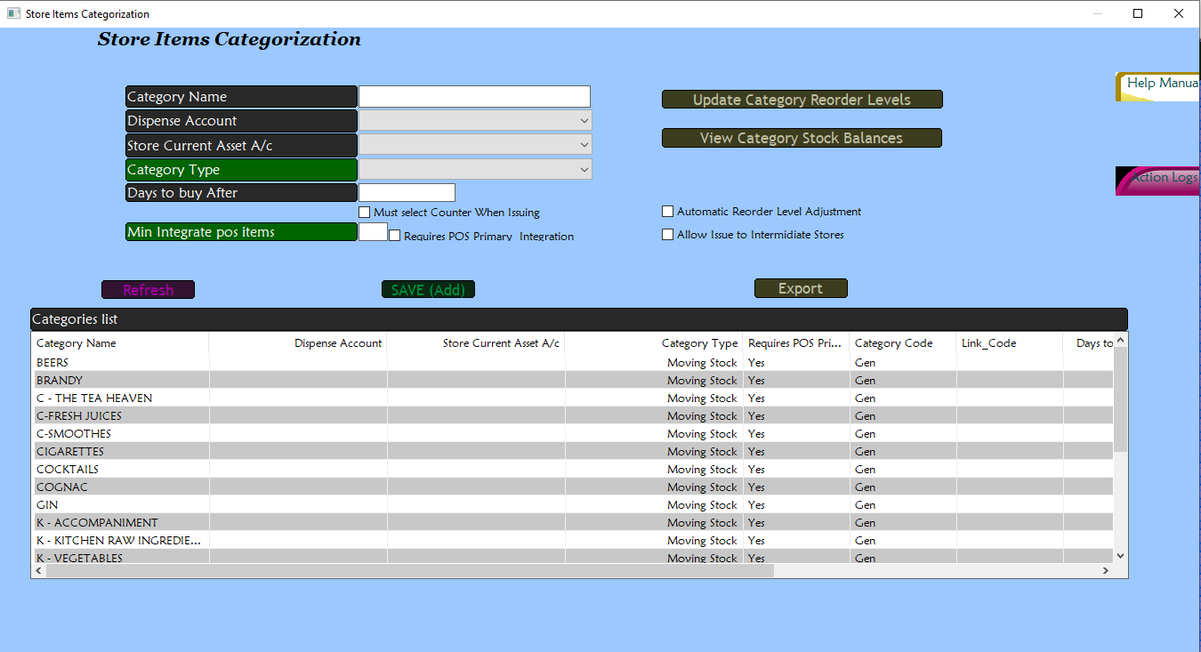Click the Dispense Account column header
Screen dimensions: 1201x652
click(298, 343)
